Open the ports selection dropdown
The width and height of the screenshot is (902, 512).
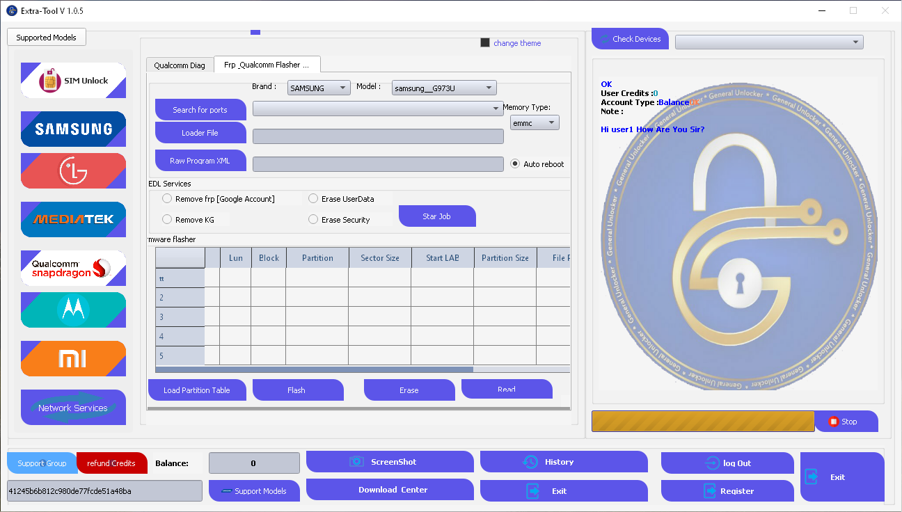378,109
